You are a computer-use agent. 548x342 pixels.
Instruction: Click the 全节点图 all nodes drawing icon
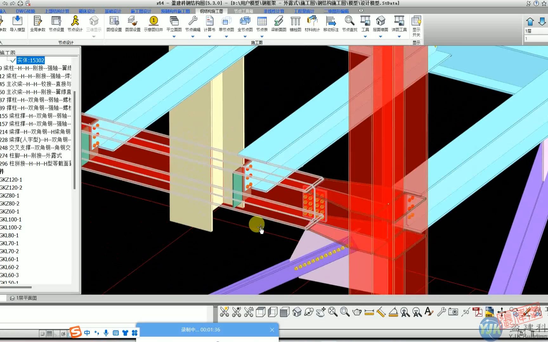[245, 24]
